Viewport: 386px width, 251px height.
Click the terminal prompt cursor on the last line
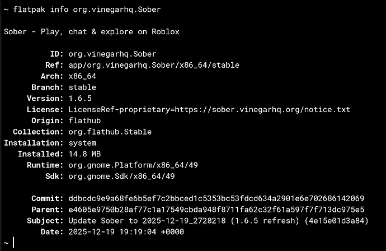tap(13, 243)
